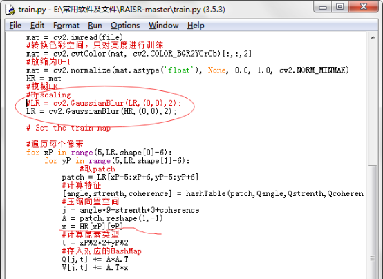Screen dimensions: 383x279
Task: Click the 'for xP in range' line
Action: tap(99, 153)
